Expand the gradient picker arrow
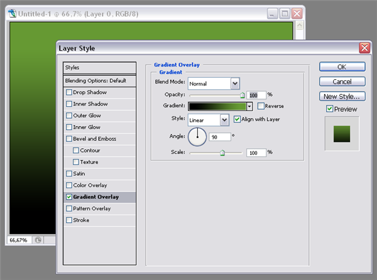This screenshot has height=280, width=377. click(x=249, y=107)
